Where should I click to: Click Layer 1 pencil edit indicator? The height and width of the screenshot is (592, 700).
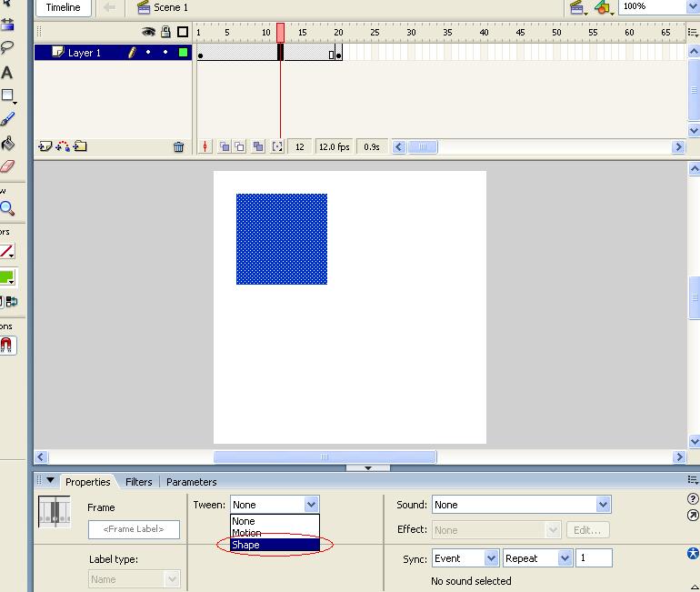pyautogui.click(x=132, y=52)
